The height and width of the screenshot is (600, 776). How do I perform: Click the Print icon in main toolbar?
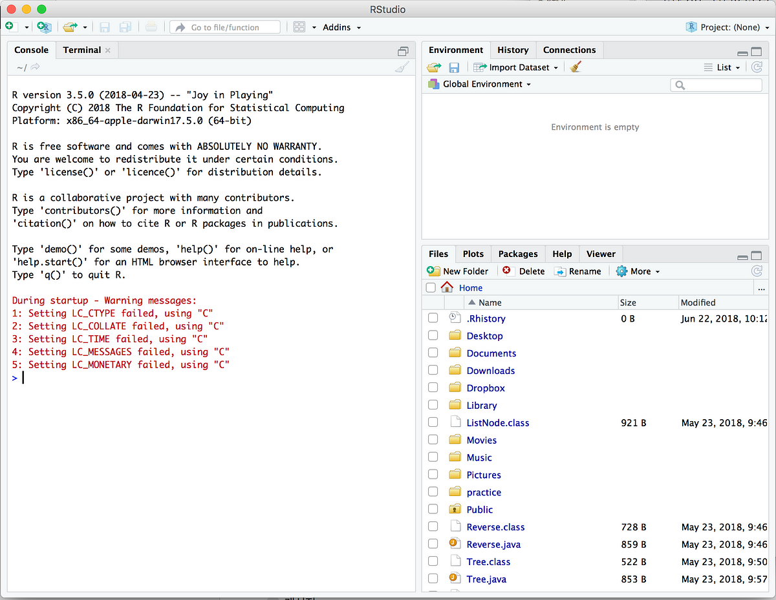tap(151, 27)
